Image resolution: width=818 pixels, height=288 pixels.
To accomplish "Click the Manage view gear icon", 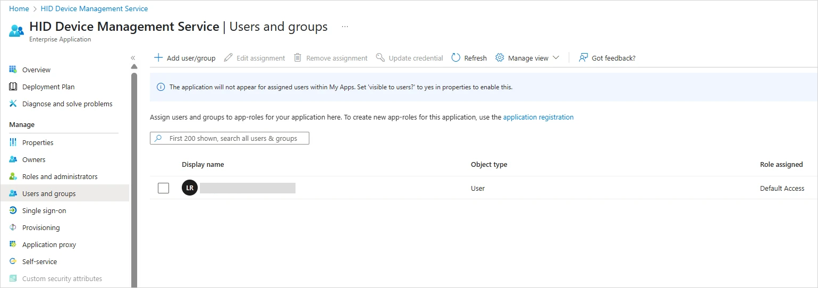I will 500,58.
